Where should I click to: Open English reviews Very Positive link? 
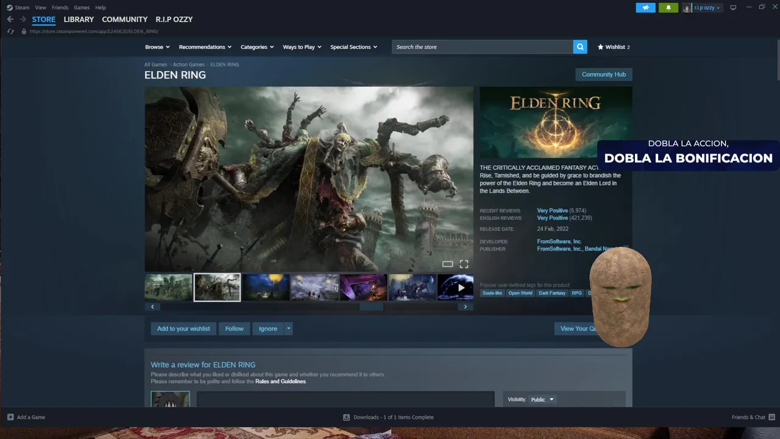click(552, 218)
